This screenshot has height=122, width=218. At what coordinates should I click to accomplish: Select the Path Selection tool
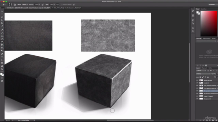(2, 60)
